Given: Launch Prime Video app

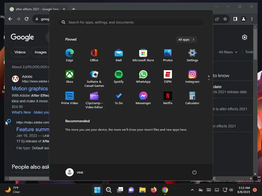Looking at the screenshot, I should pyautogui.click(x=70, y=98).
